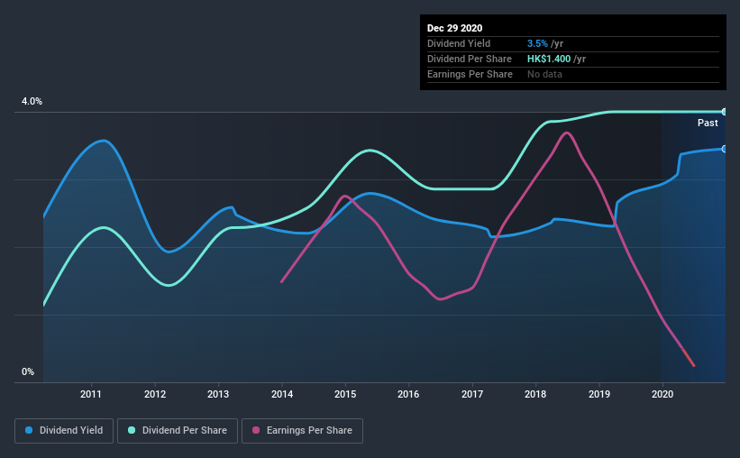This screenshot has width=740, height=458.
Task: Click the pink Earnings Per Share legend dot
Action: click(x=256, y=430)
